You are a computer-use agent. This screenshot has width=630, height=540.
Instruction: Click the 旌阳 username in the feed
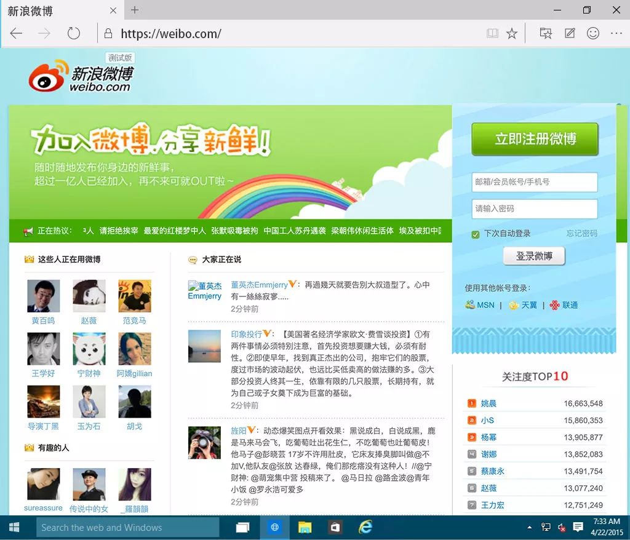238,431
